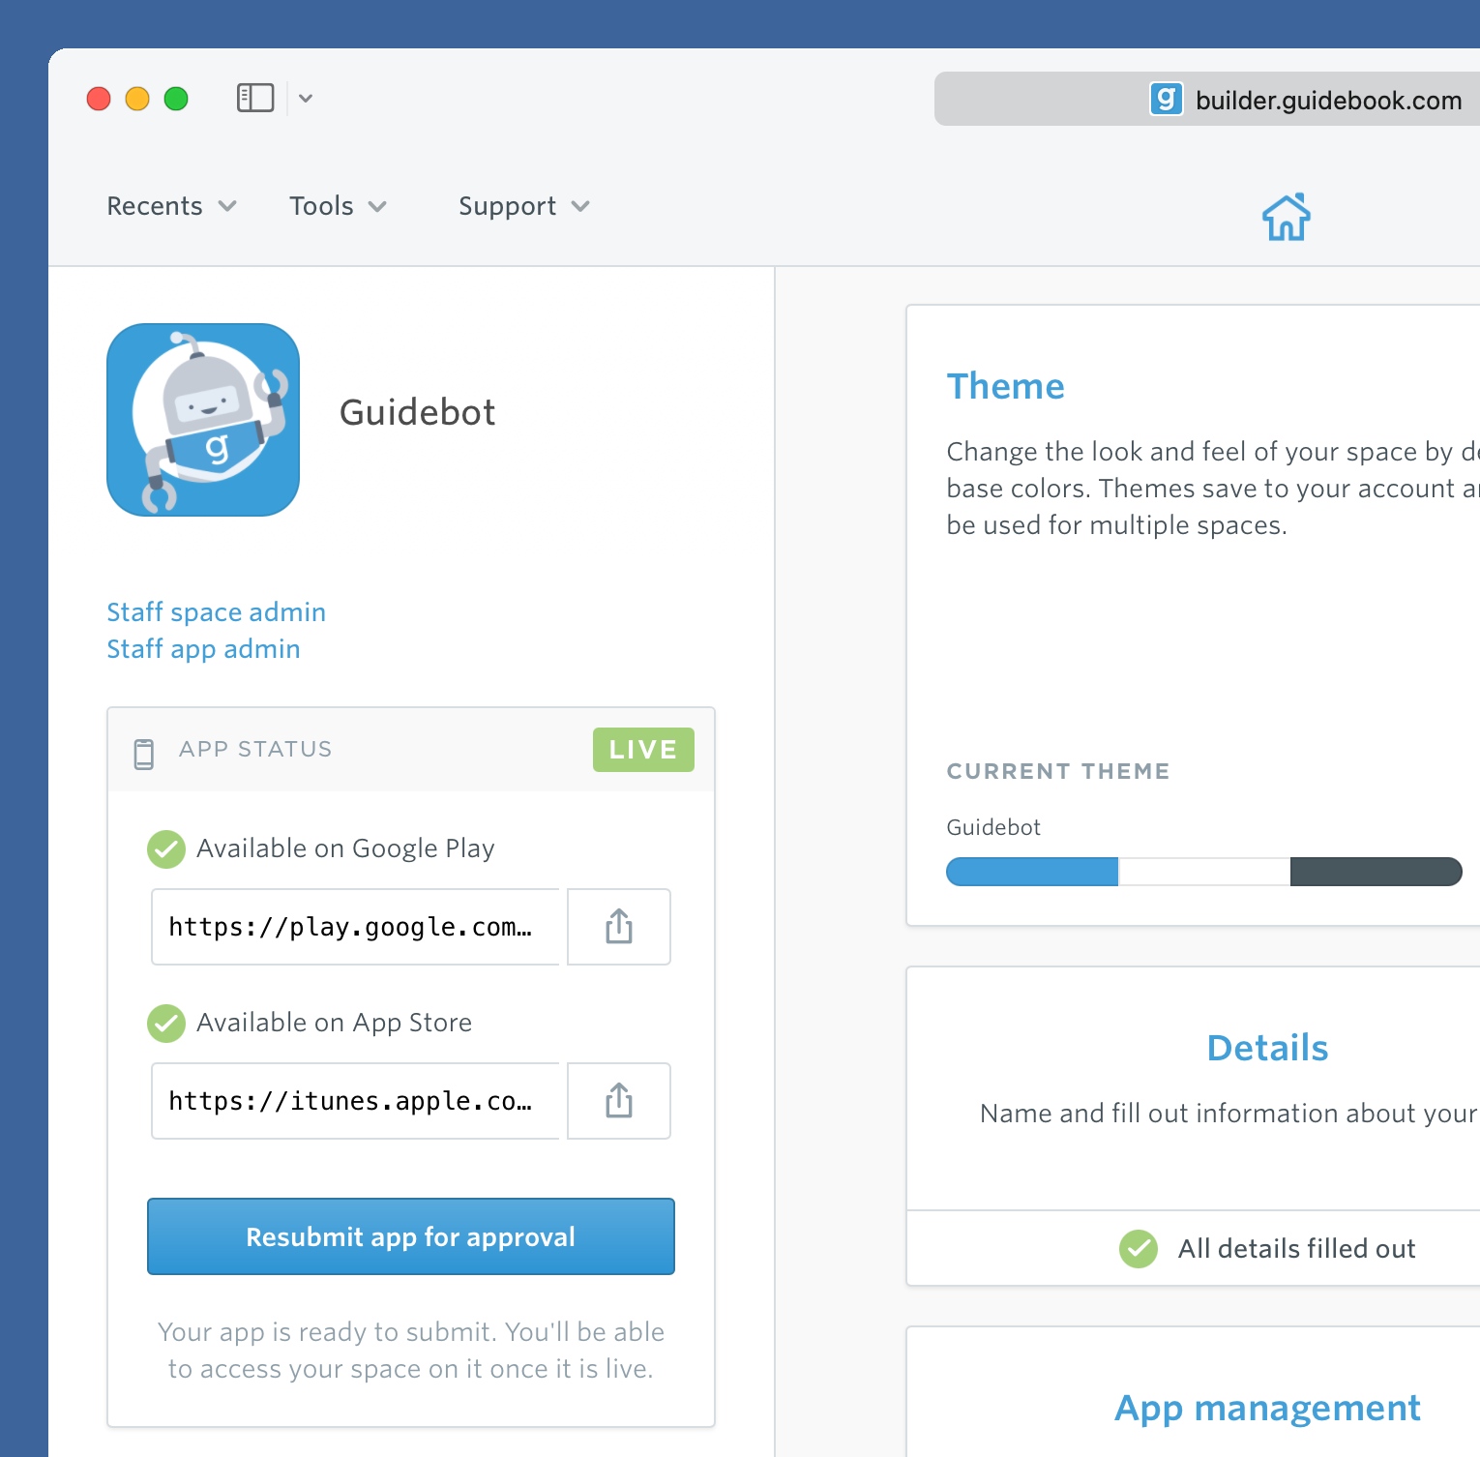Open the App management section

click(1267, 1408)
